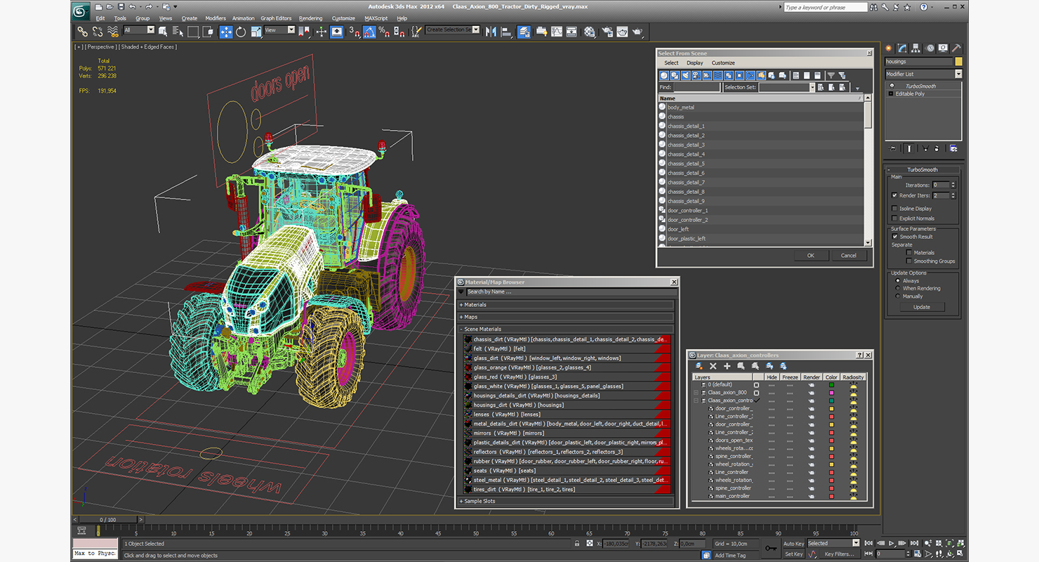Select the Manually update option
Image resolution: width=1039 pixels, height=562 pixels.
point(897,296)
